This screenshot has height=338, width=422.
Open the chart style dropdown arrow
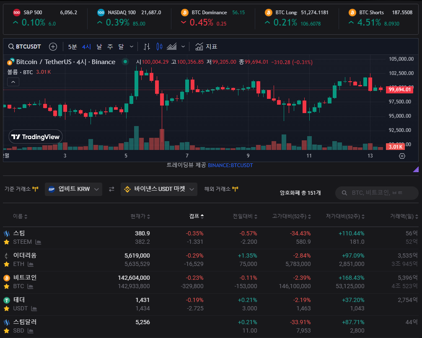click(x=183, y=46)
